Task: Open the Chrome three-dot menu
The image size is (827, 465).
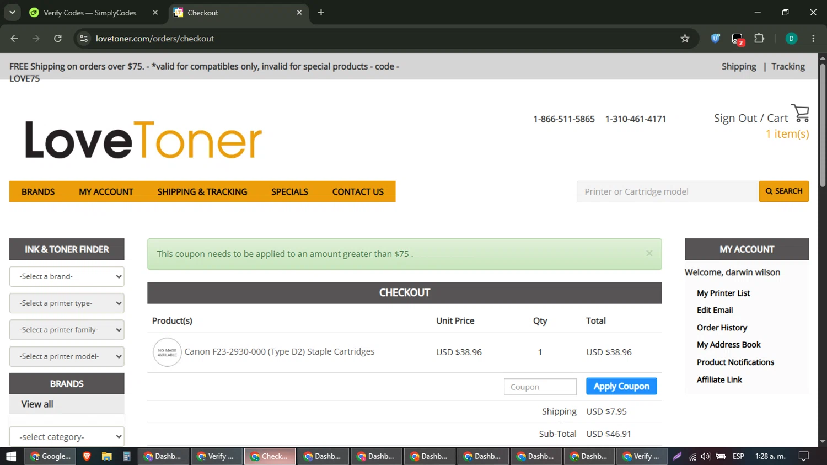Action: click(x=813, y=39)
